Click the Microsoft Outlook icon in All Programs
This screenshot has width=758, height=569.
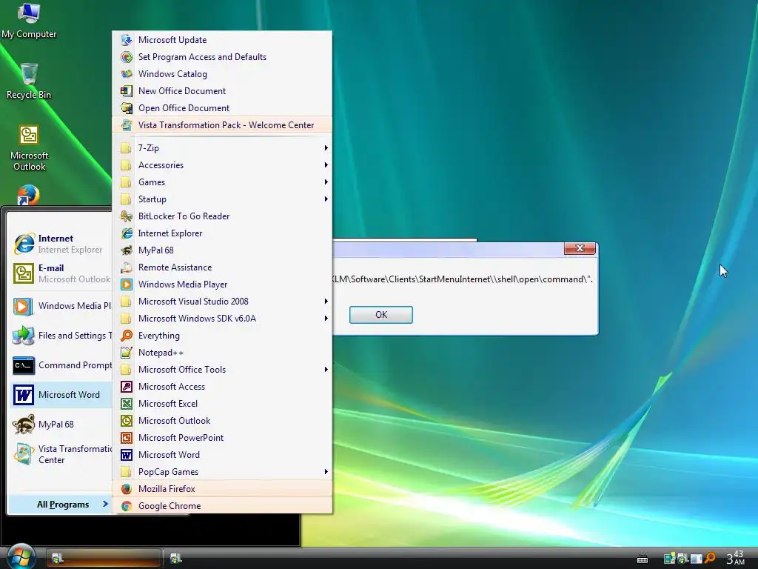click(127, 421)
